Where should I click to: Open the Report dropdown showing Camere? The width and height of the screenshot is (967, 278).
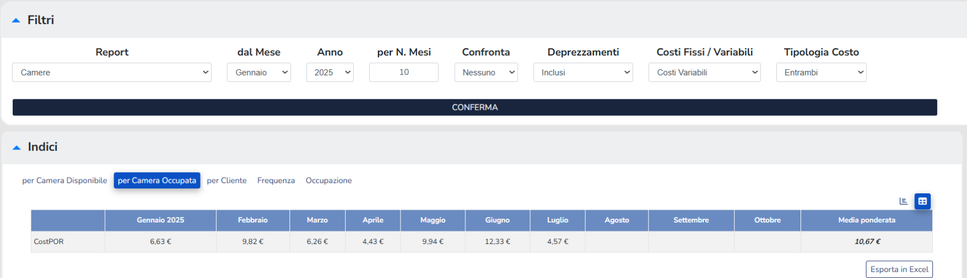[x=112, y=73]
